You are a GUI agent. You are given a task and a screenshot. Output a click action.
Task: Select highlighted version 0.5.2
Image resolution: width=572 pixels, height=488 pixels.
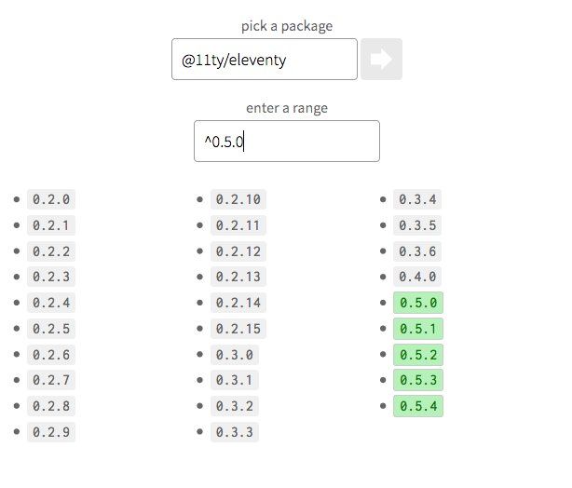pyautogui.click(x=417, y=355)
